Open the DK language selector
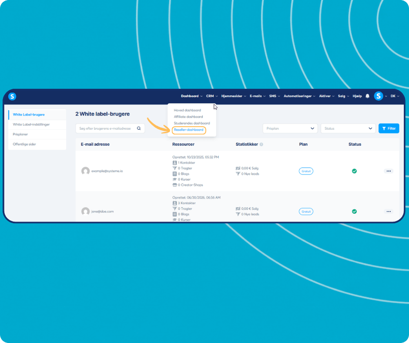The image size is (409, 343). click(x=395, y=96)
